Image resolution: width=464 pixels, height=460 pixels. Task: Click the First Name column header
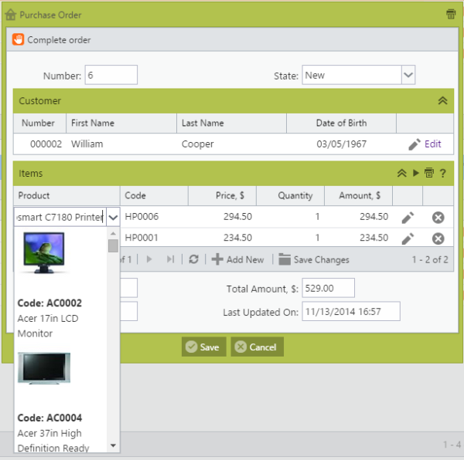click(x=121, y=123)
